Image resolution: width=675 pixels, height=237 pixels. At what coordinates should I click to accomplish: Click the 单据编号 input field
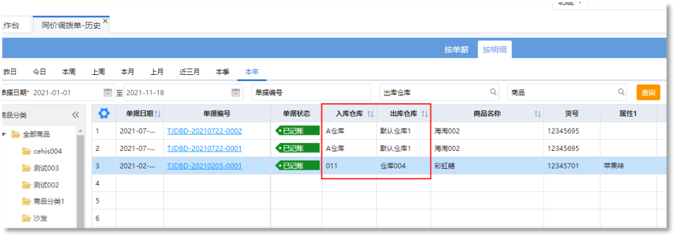(x=311, y=92)
